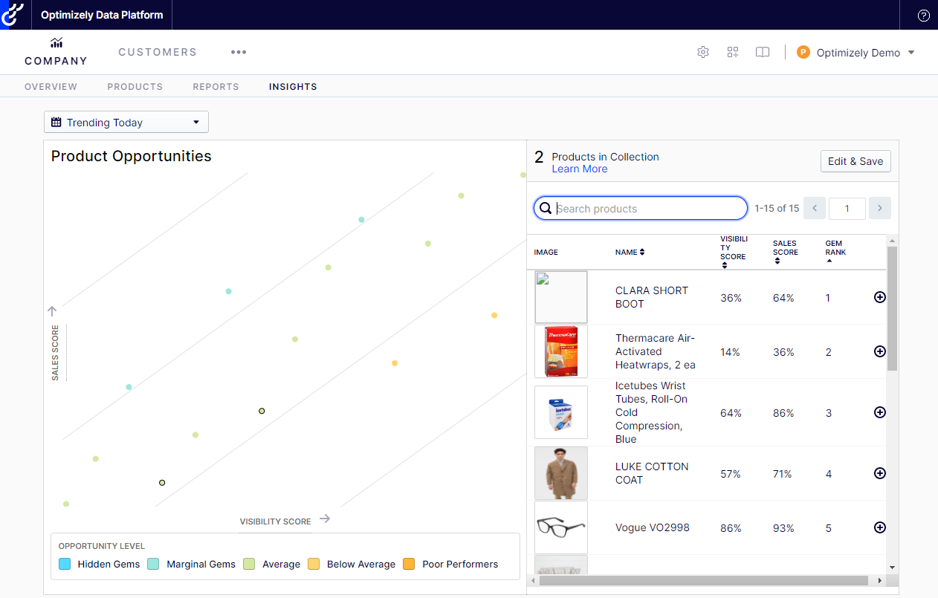Click the product table vertical scrollbar
The image size is (938, 598).
click(892, 308)
